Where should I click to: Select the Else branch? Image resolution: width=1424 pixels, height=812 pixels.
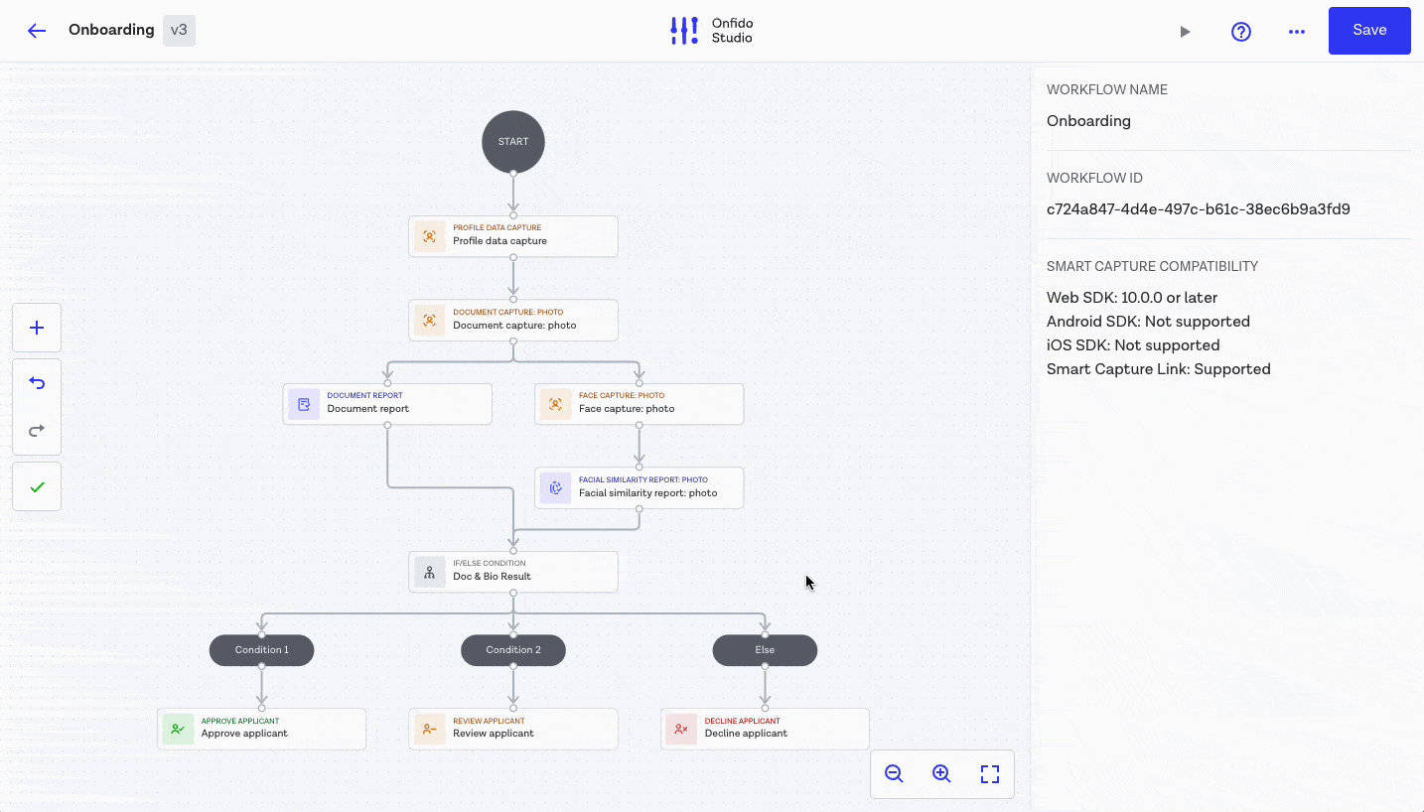pos(765,650)
